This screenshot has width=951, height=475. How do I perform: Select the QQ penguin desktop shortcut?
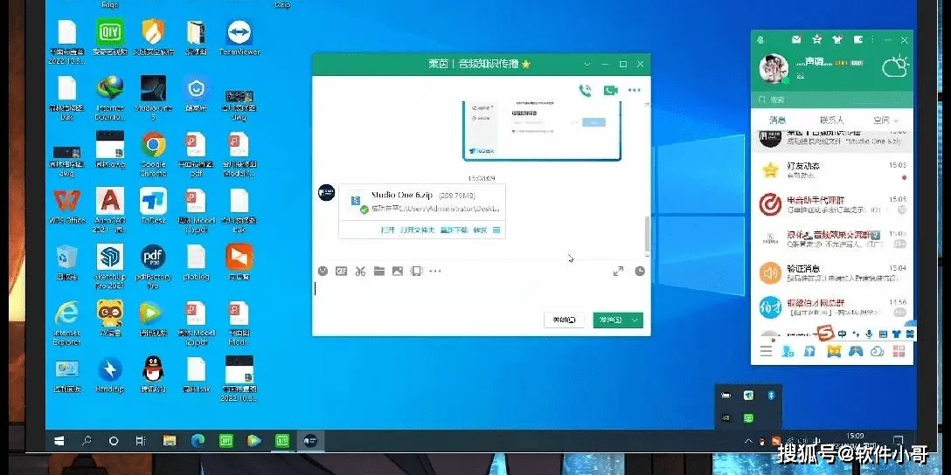tap(154, 375)
